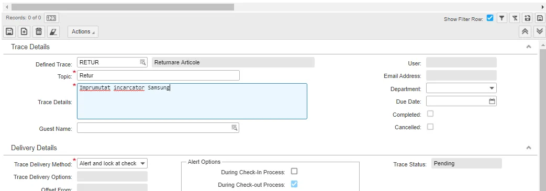Apply filter using the funnel icon
The image size is (546, 191).
point(502,18)
